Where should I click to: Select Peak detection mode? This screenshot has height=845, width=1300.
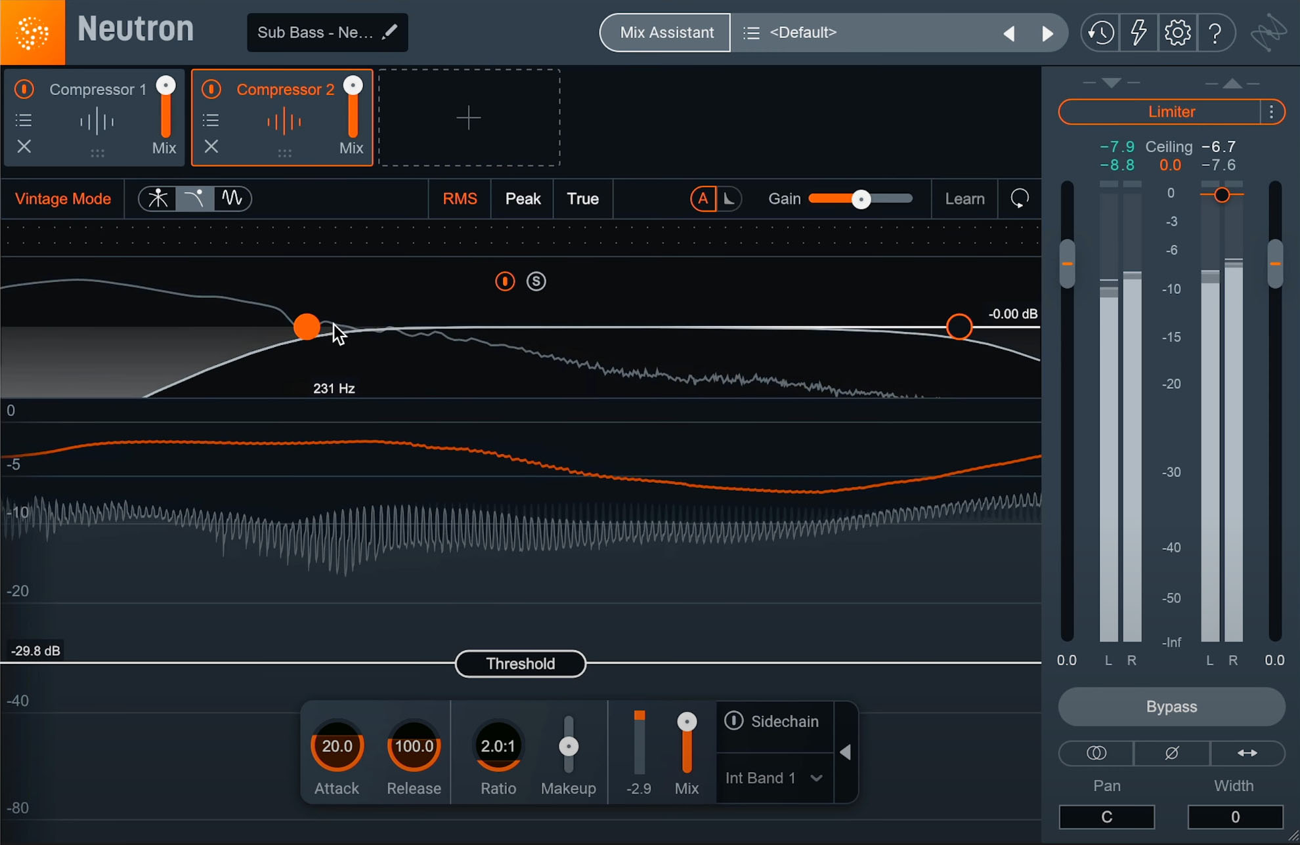point(523,199)
